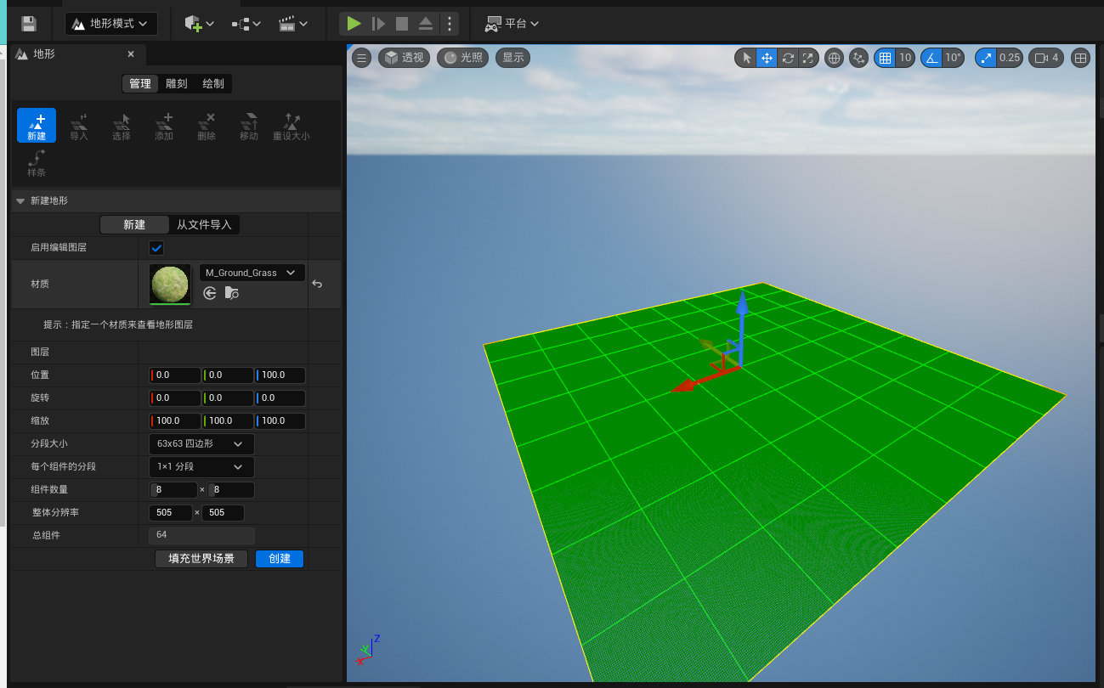
Task: Open the 显示 show flags menu
Action: pos(513,58)
